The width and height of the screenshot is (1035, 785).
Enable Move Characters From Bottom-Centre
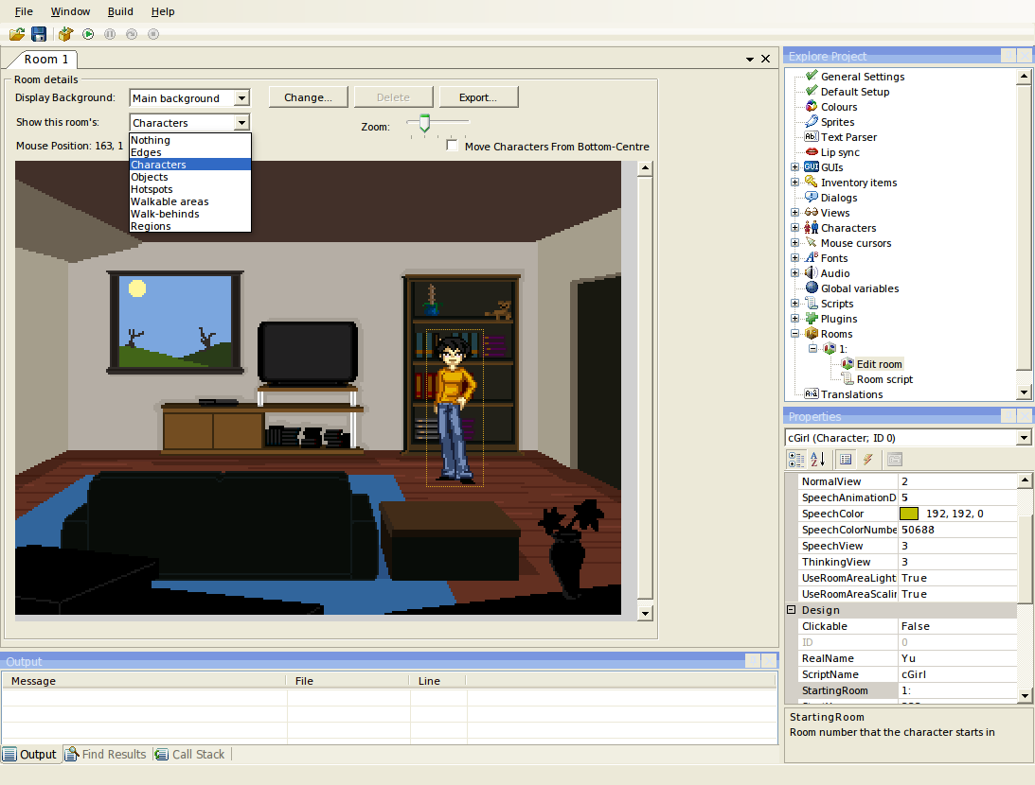[x=452, y=147]
